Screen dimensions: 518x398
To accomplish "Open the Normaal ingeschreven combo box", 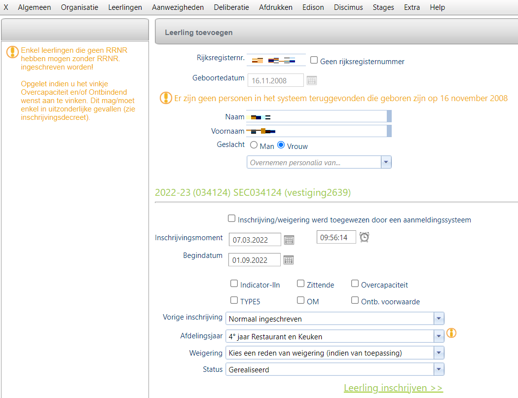I will click(334, 319).
